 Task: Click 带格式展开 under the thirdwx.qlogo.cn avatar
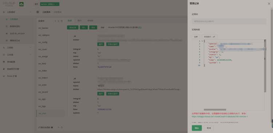112,94
